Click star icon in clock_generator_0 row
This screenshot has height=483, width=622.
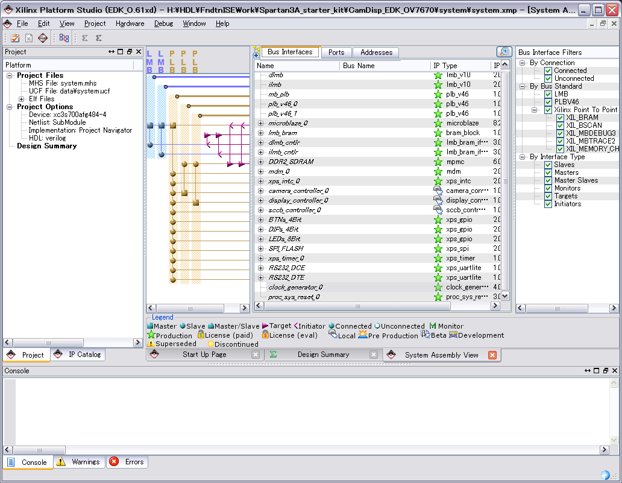click(438, 288)
